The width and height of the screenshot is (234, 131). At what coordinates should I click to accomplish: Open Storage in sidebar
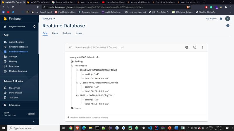click(13, 56)
